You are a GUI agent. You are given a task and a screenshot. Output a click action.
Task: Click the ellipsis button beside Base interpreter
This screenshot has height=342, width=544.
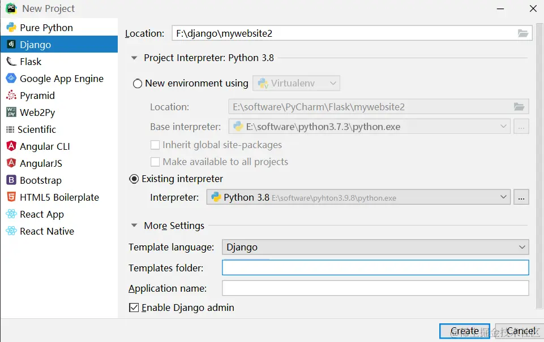[521, 127]
